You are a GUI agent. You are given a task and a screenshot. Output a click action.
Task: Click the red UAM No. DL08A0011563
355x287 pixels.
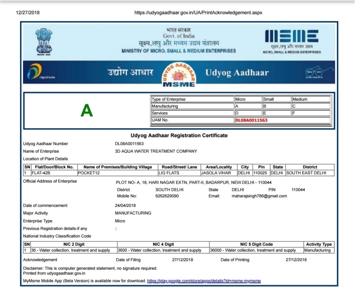pos(251,120)
